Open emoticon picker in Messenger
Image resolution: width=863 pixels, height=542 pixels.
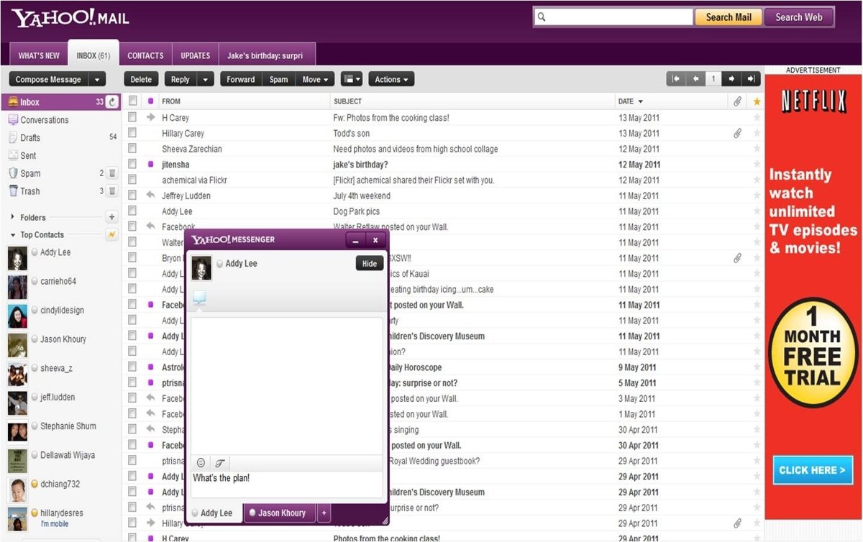coord(201,463)
